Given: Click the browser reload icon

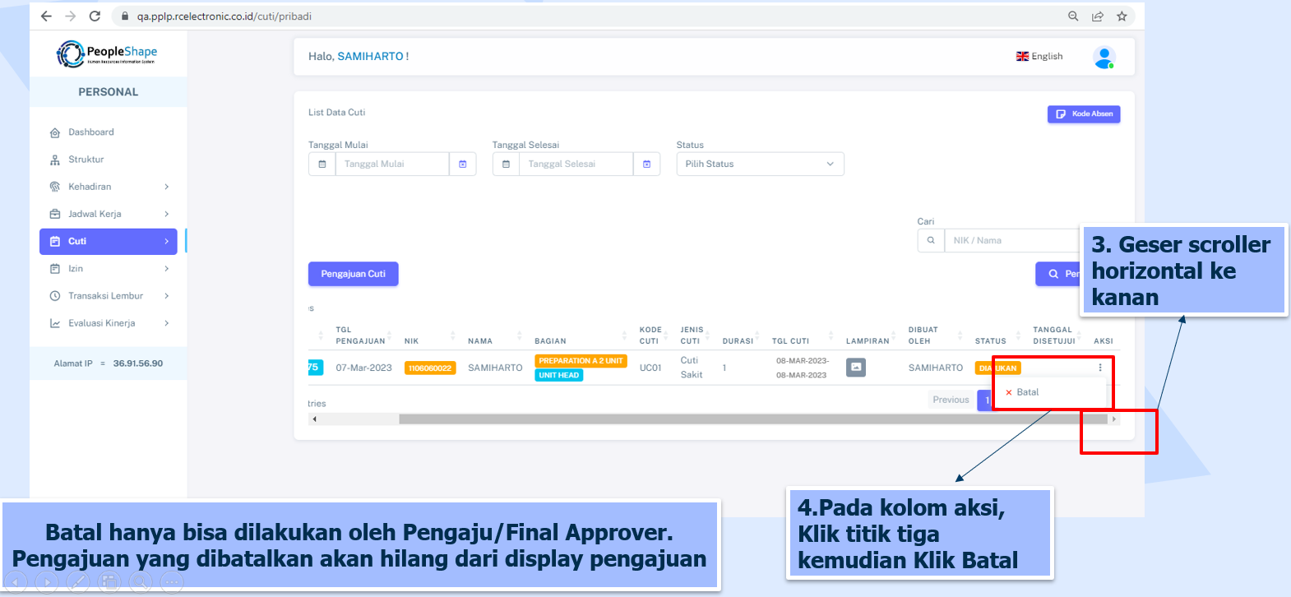Looking at the screenshot, I should tap(95, 16).
